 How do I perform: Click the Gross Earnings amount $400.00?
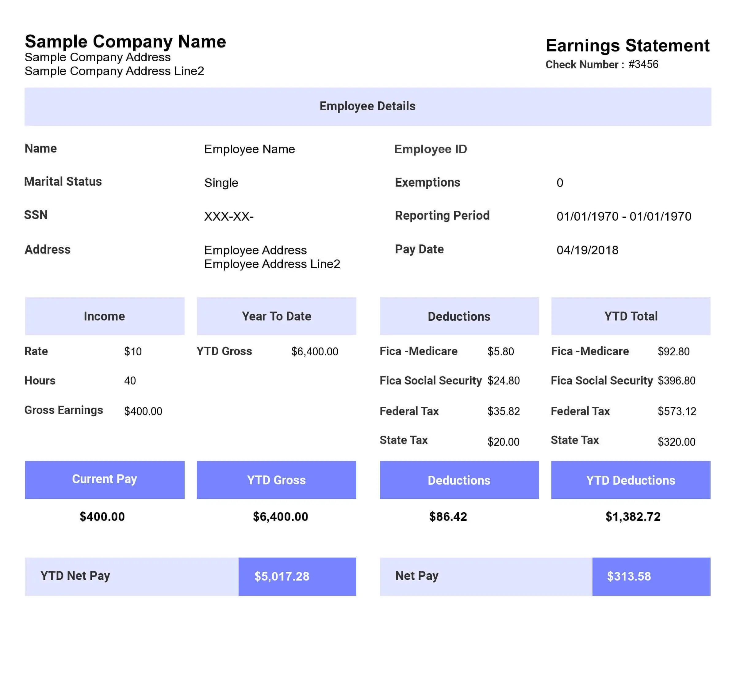[143, 411]
